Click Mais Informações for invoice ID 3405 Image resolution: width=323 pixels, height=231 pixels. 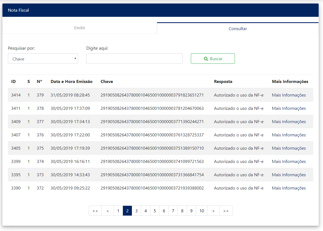tap(289, 148)
